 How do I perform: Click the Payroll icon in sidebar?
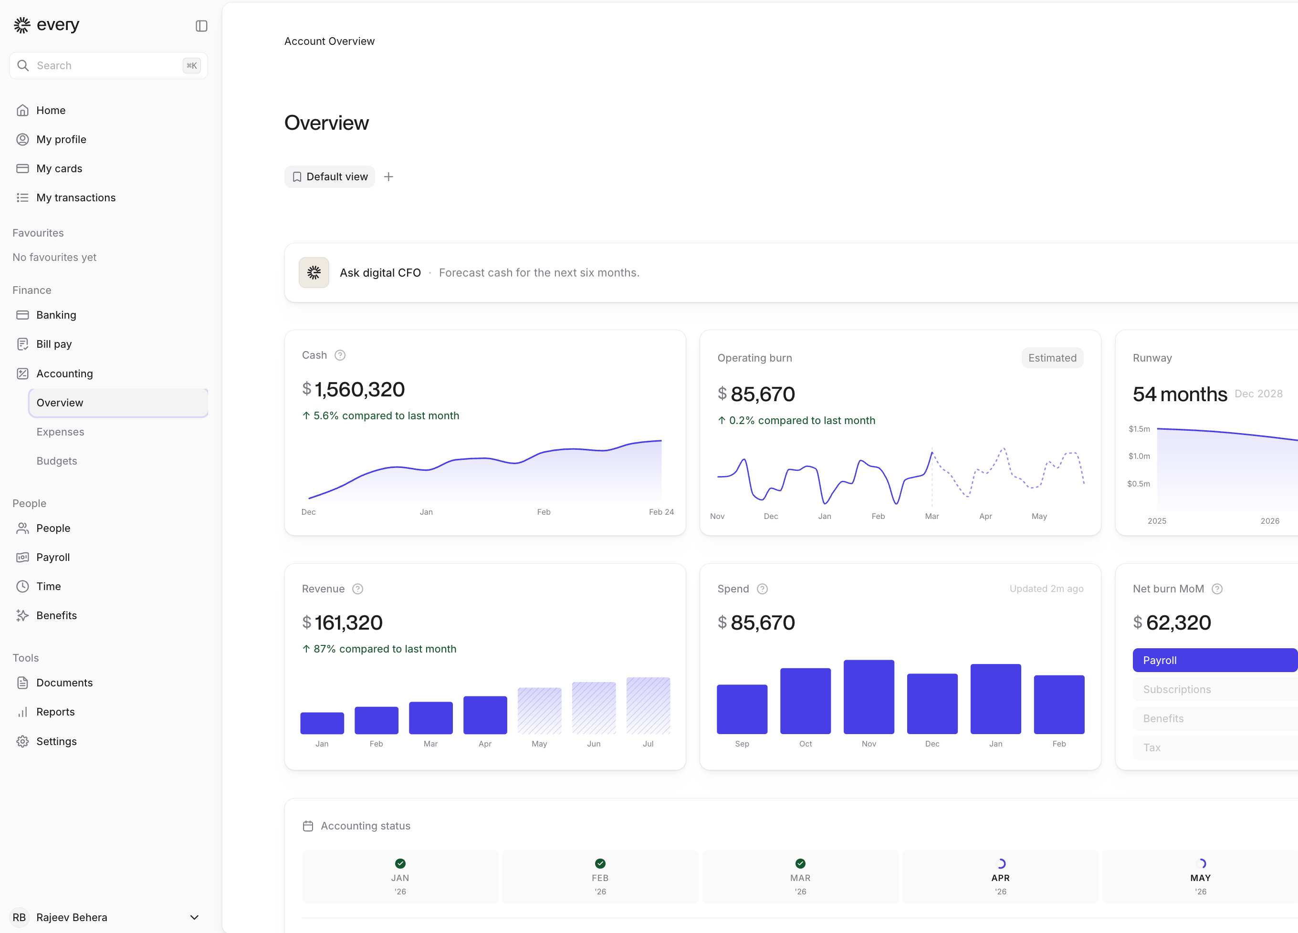point(22,557)
